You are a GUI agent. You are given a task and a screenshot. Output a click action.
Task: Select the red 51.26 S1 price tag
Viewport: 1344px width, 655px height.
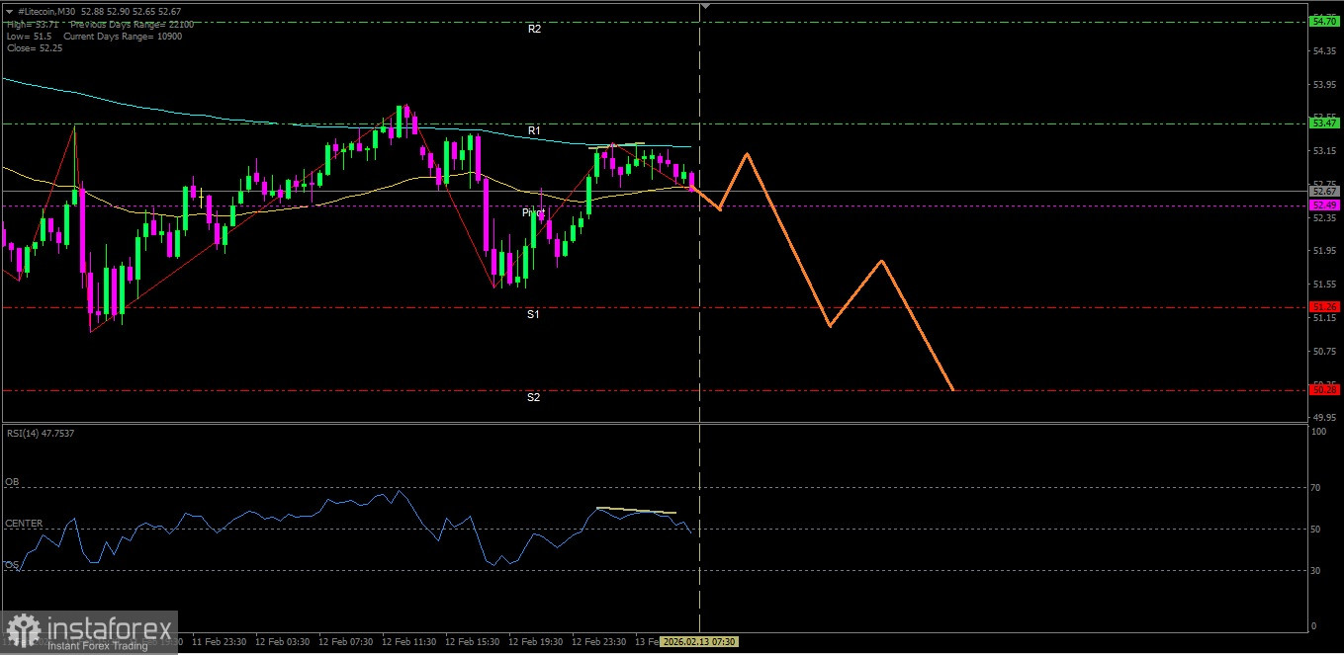pyautogui.click(x=1322, y=307)
